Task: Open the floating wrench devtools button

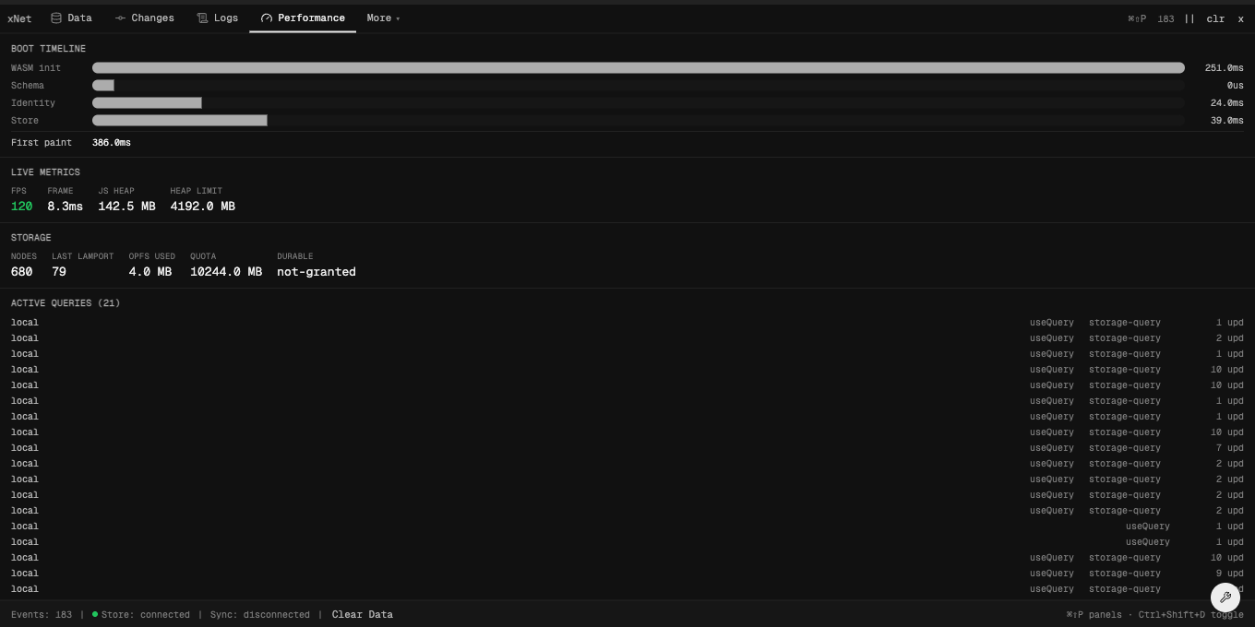Action: [x=1225, y=597]
